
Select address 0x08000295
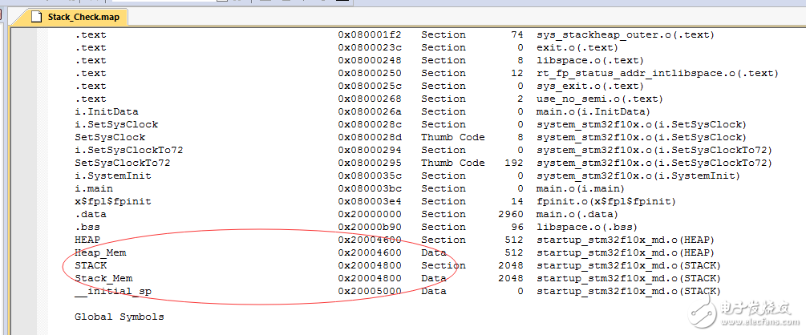coord(370,163)
